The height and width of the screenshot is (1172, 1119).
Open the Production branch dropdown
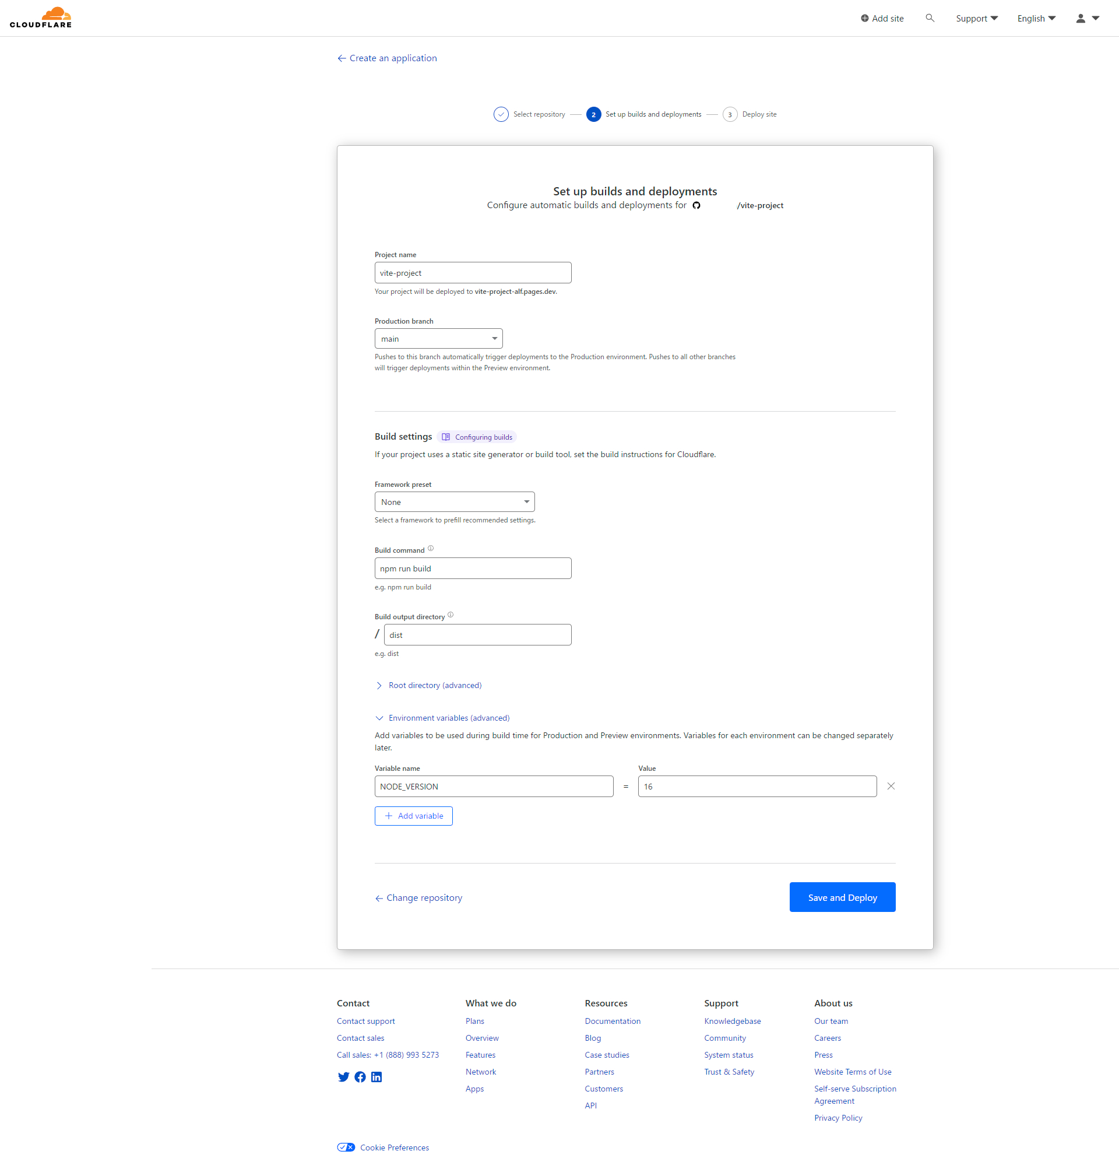[x=438, y=338]
